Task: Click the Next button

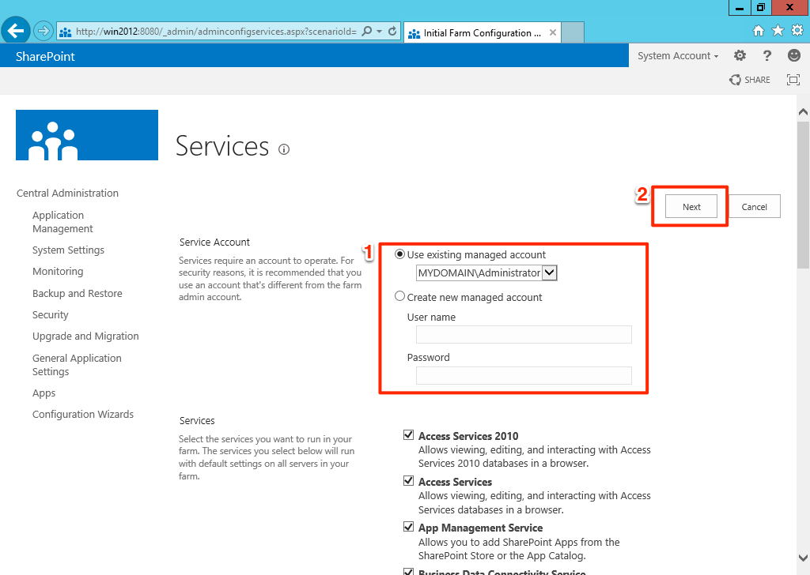Action: 691,207
